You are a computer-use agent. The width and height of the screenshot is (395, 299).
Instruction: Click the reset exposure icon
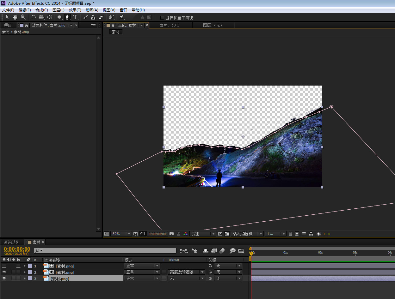[x=318, y=234]
